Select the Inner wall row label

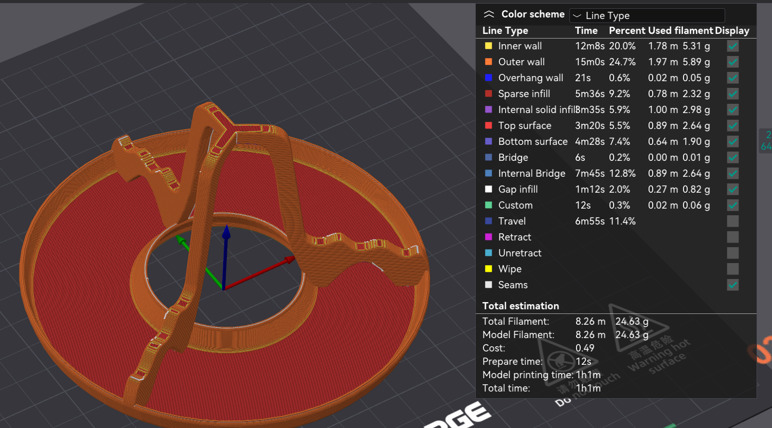520,46
